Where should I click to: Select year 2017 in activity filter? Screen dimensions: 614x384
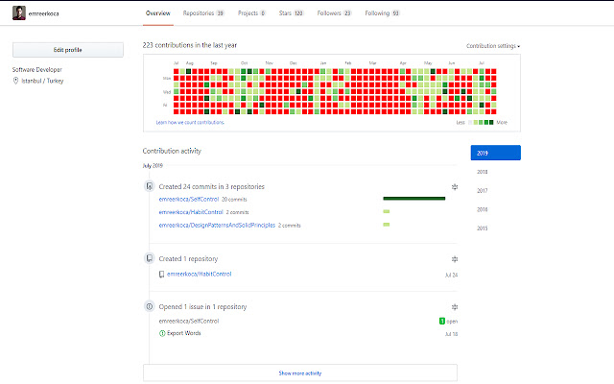click(482, 190)
